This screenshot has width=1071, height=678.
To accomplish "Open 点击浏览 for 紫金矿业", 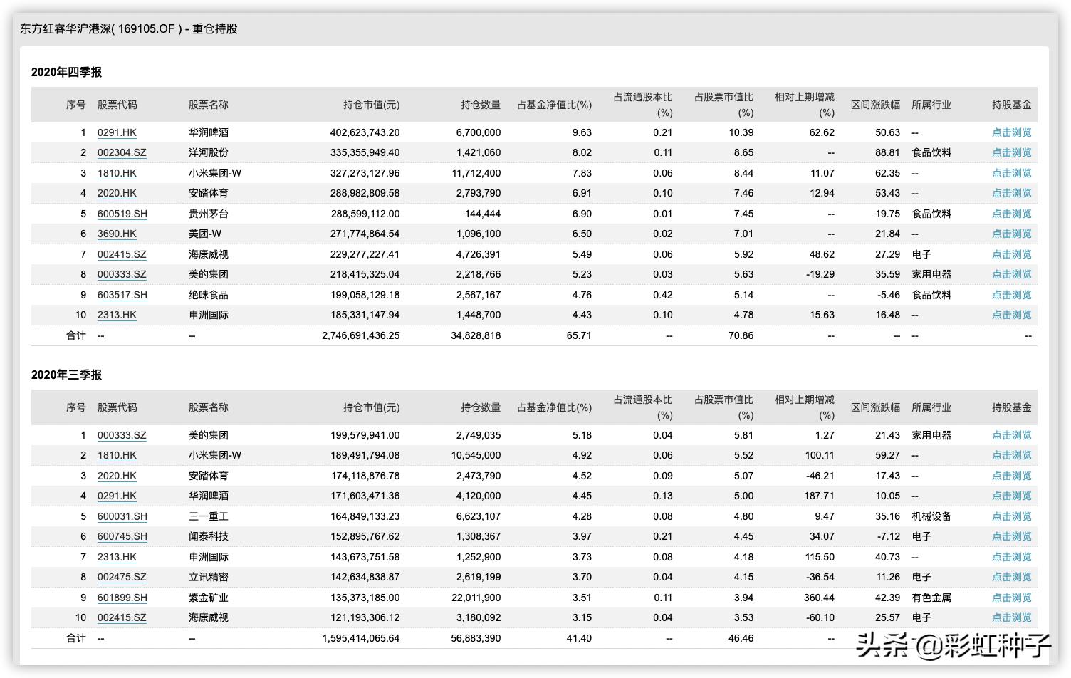I will 1012,598.
